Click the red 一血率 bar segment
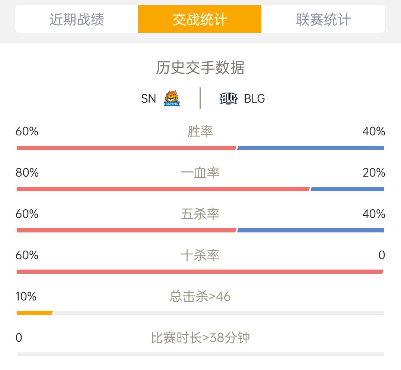This screenshot has width=401, height=370. (x=163, y=189)
